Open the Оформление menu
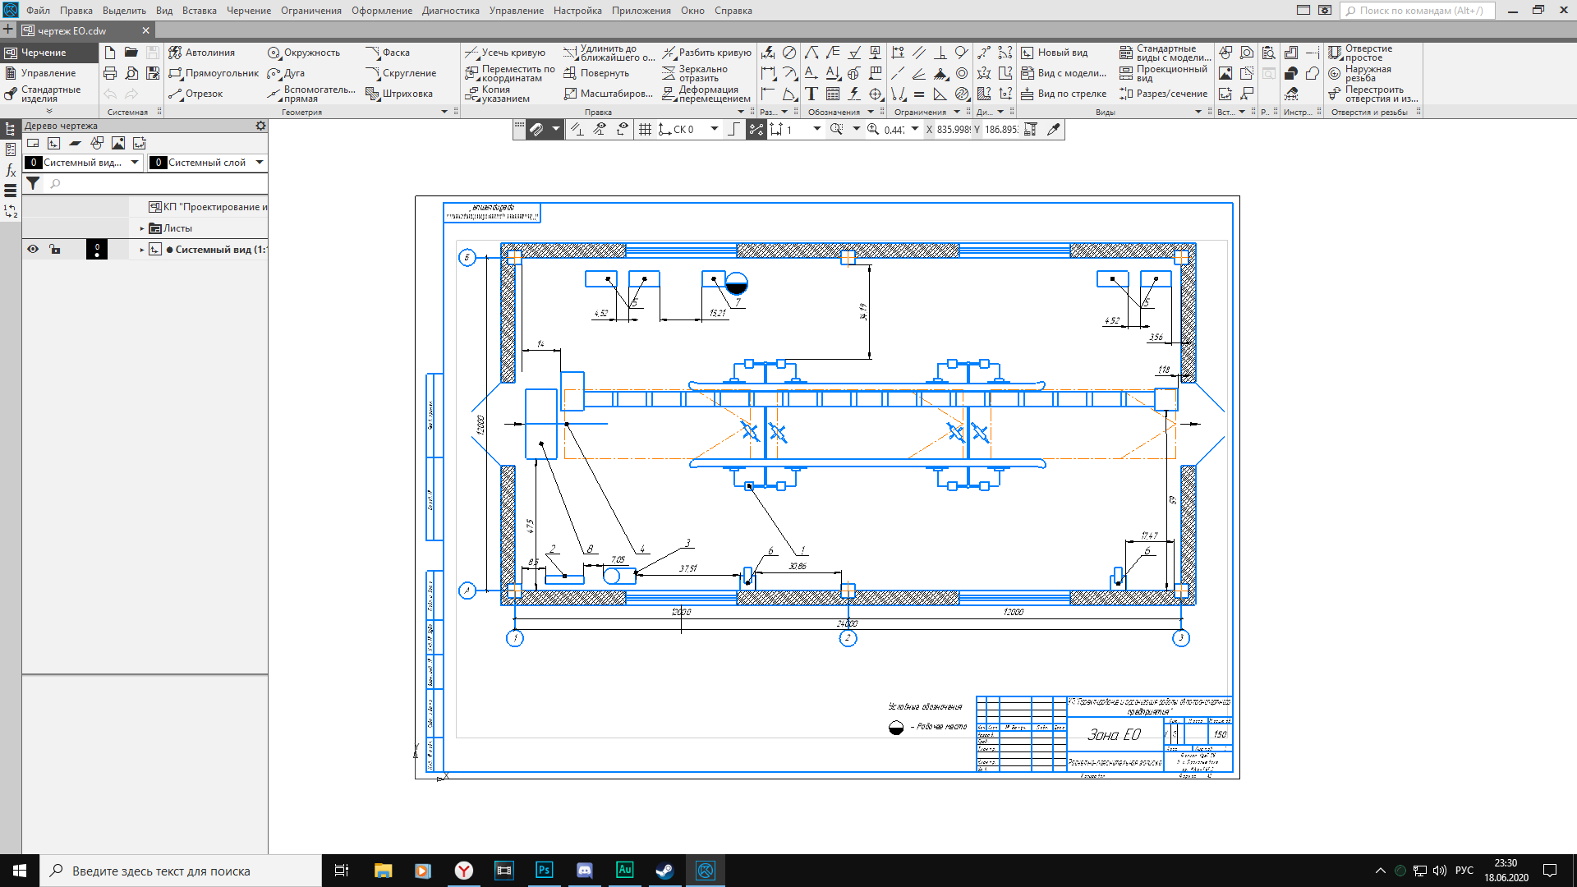The image size is (1577, 887). click(x=382, y=11)
